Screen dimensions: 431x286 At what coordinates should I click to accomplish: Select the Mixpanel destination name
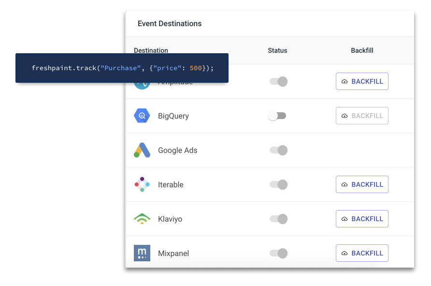coord(173,253)
